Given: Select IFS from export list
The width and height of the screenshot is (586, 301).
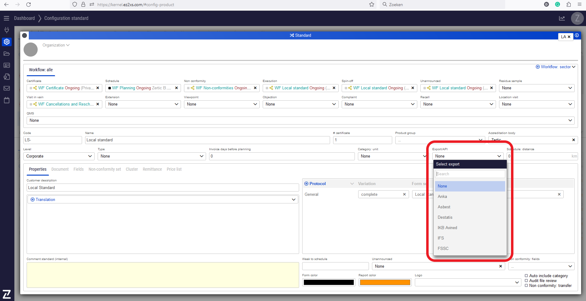Looking at the screenshot, I should point(441,238).
